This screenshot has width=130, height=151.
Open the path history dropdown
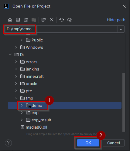[121, 29]
